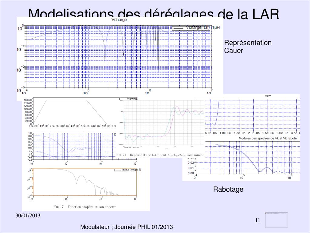Select footer text 'Modulateur ; Journée PHIL 01/2013'
Screen dimensions: 310x233
point(127,227)
